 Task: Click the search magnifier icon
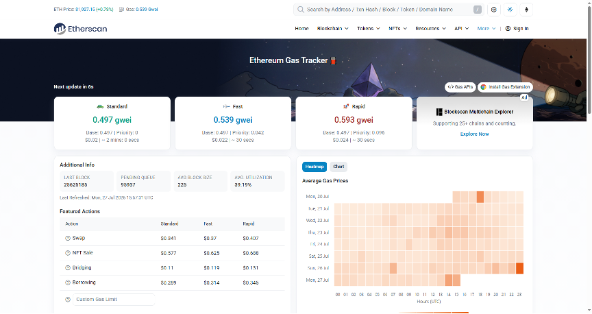coord(301,10)
